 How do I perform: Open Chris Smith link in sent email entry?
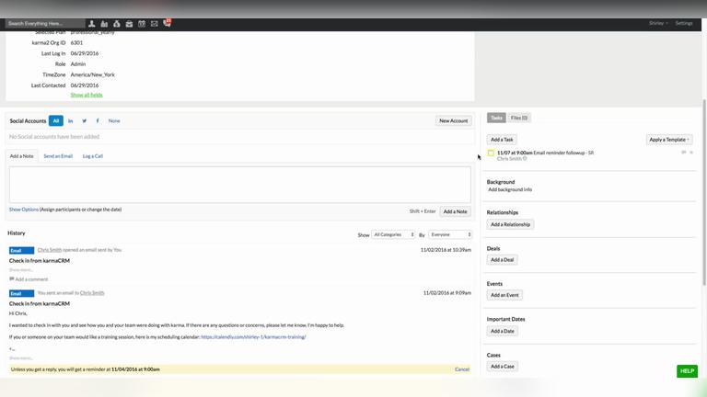coord(92,293)
